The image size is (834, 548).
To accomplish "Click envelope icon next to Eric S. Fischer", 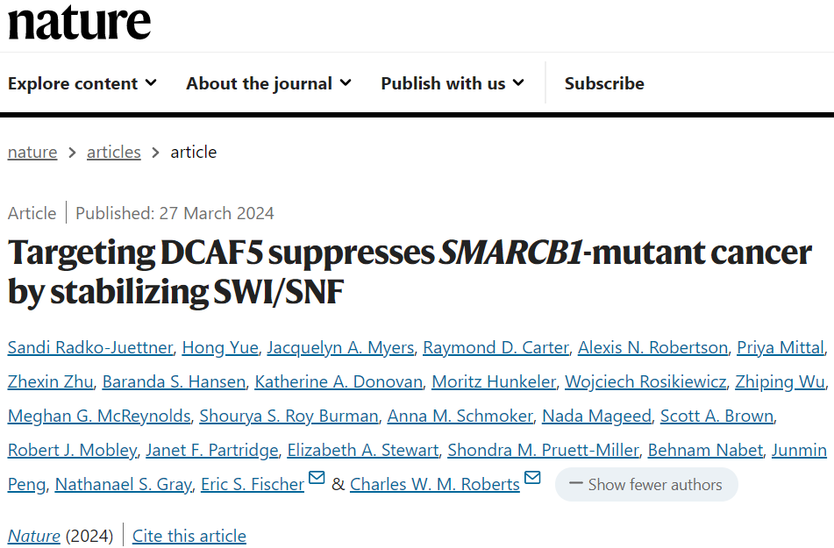I will pos(317,477).
